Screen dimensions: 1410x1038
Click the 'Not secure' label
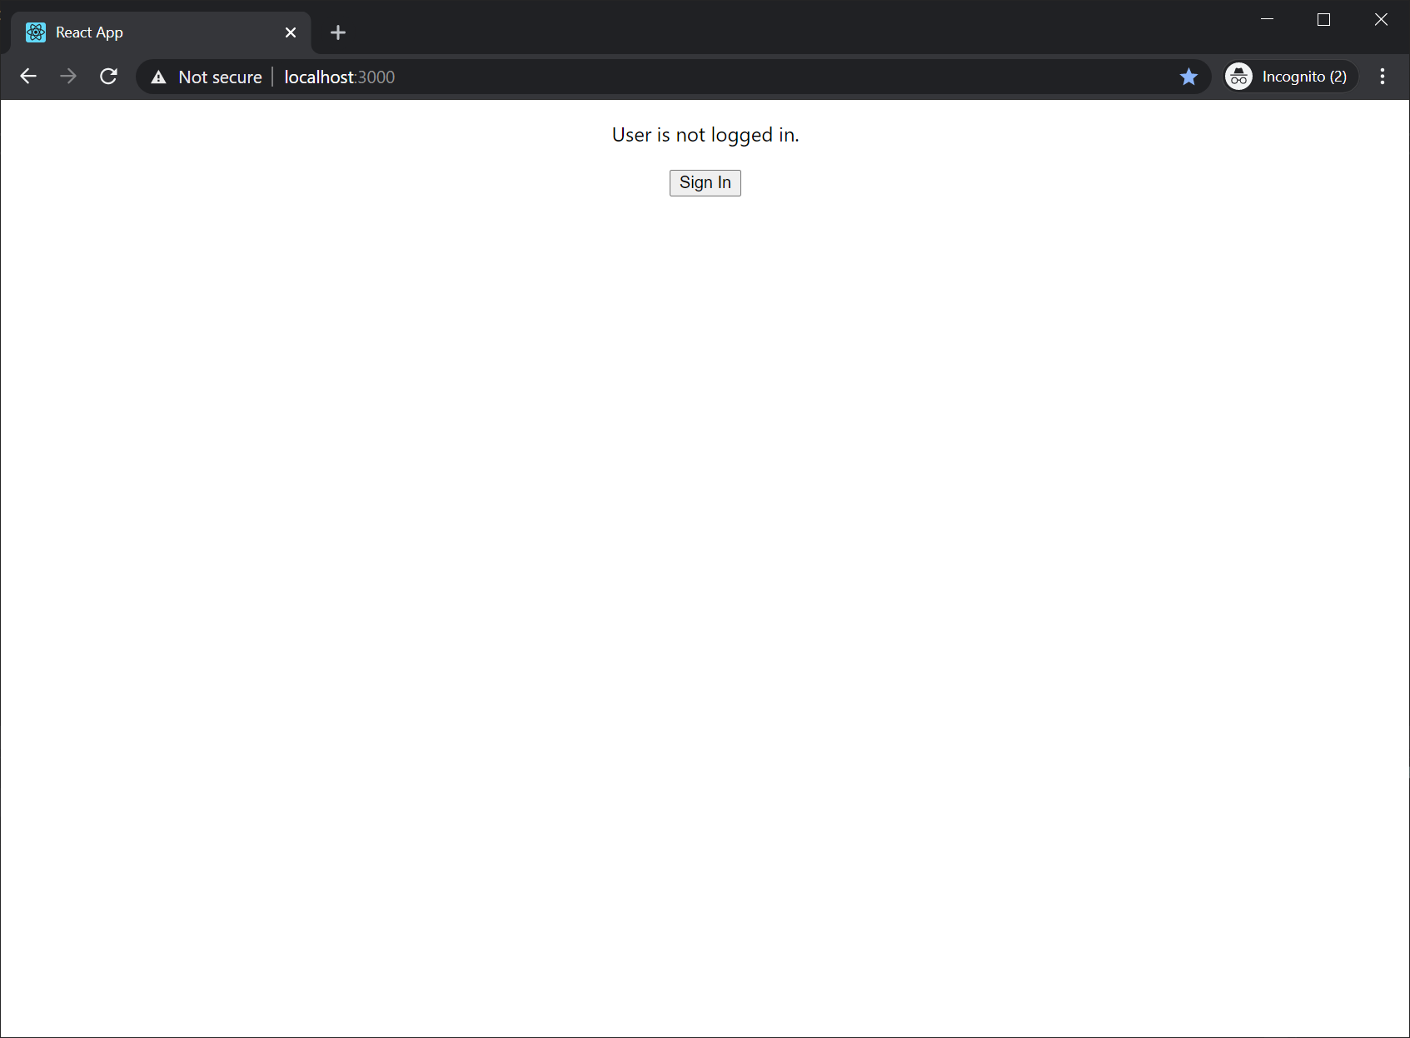pos(220,77)
